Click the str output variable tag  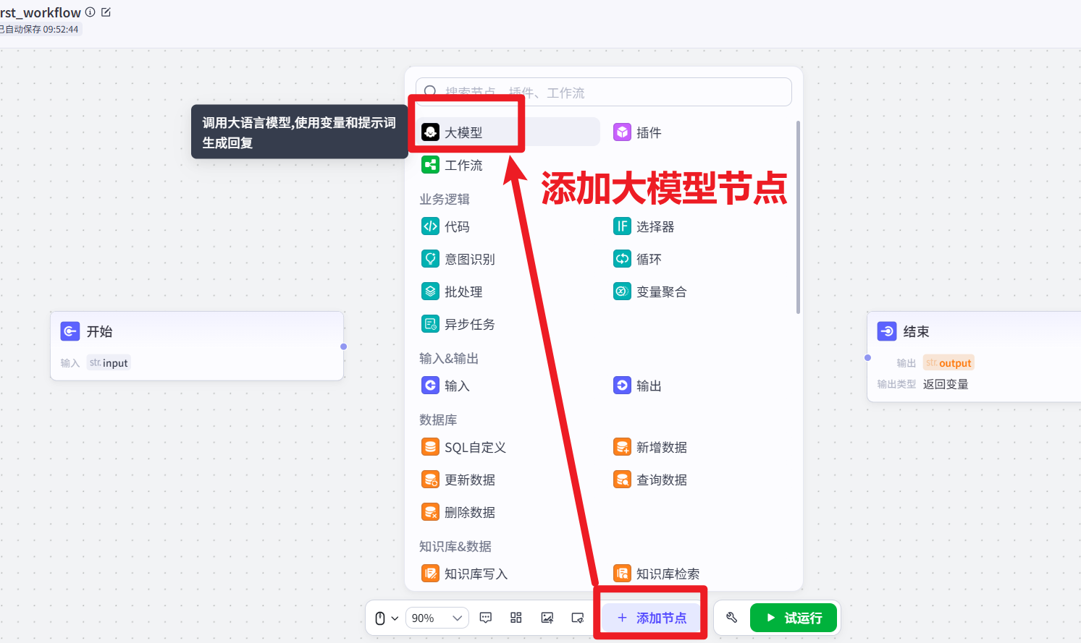(948, 363)
